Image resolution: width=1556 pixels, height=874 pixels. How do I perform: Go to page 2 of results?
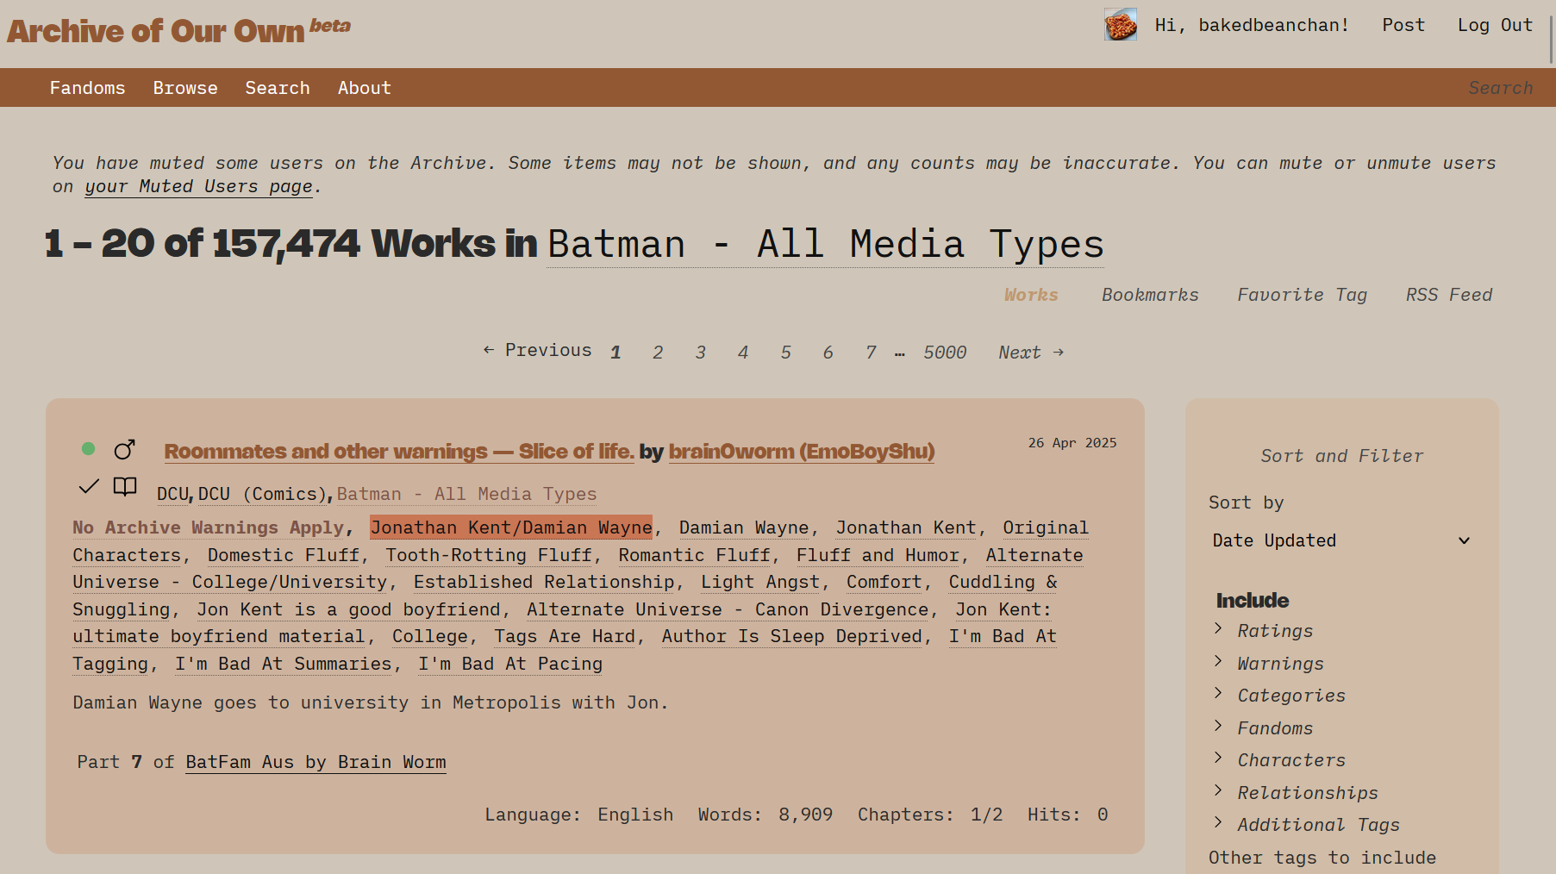[658, 353]
